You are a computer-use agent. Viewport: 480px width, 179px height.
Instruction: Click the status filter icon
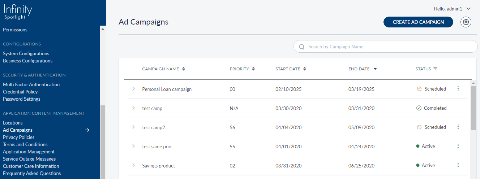click(435, 69)
